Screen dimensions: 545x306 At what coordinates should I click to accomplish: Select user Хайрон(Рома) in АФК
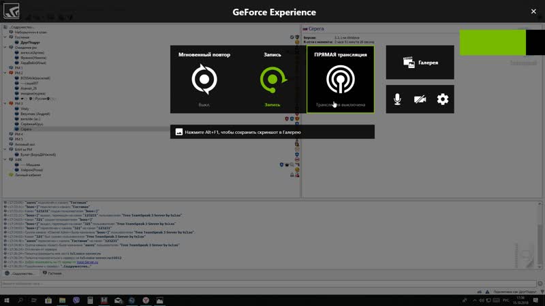pyautogui.click(x=31, y=170)
